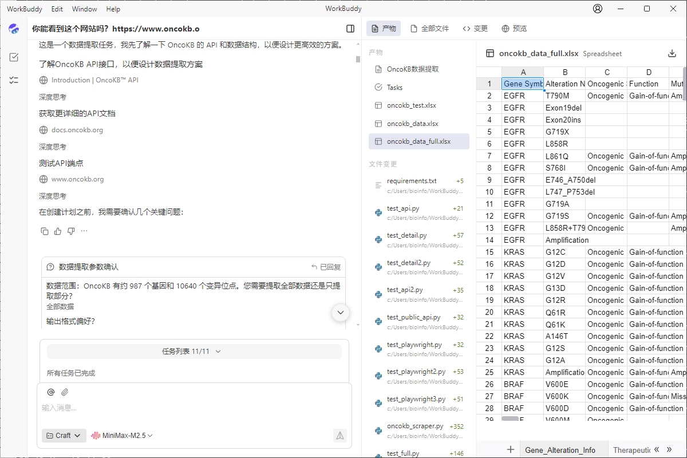Click the message input field
This screenshot has height=458, width=687.
click(194, 408)
